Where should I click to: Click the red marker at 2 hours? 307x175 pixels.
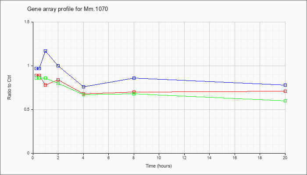tap(58, 80)
